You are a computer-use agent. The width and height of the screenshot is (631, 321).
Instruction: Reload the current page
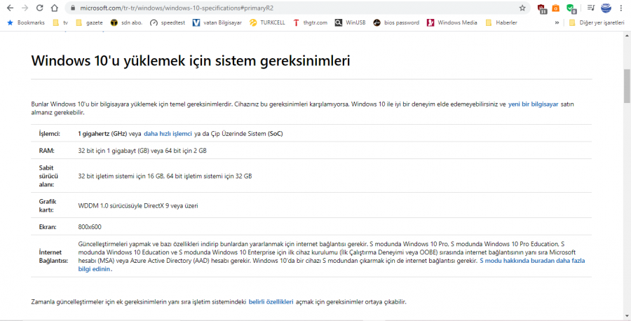(x=39, y=8)
